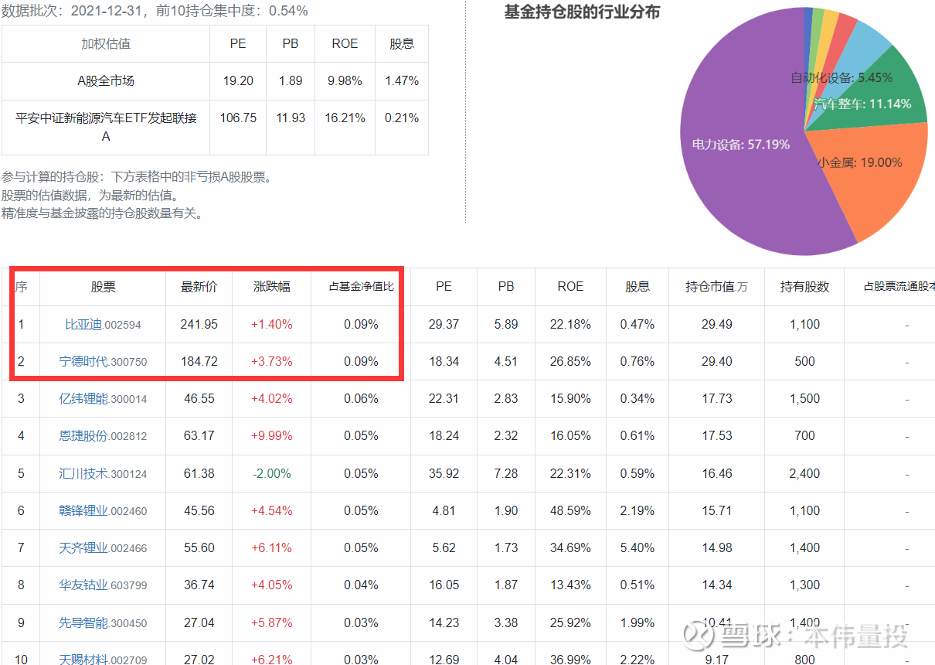Click the 占基金净值比 column header

[x=361, y=287]
